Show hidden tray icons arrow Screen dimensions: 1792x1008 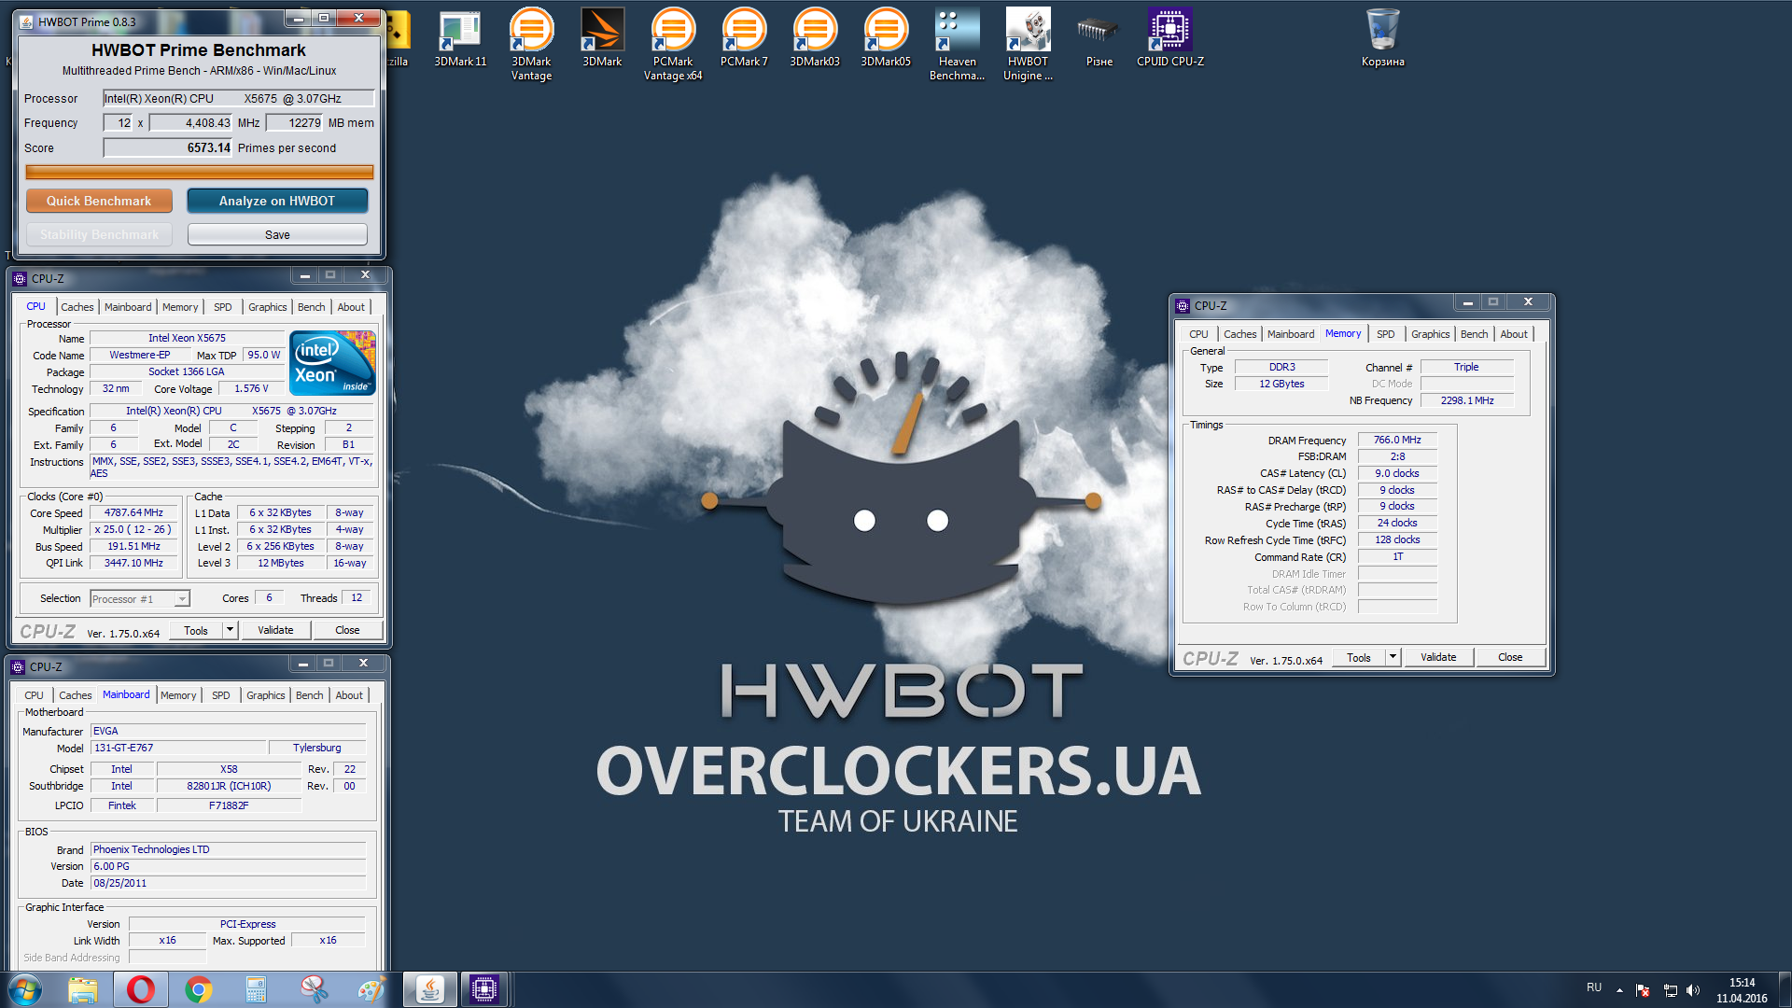(x=1619, y=990)
